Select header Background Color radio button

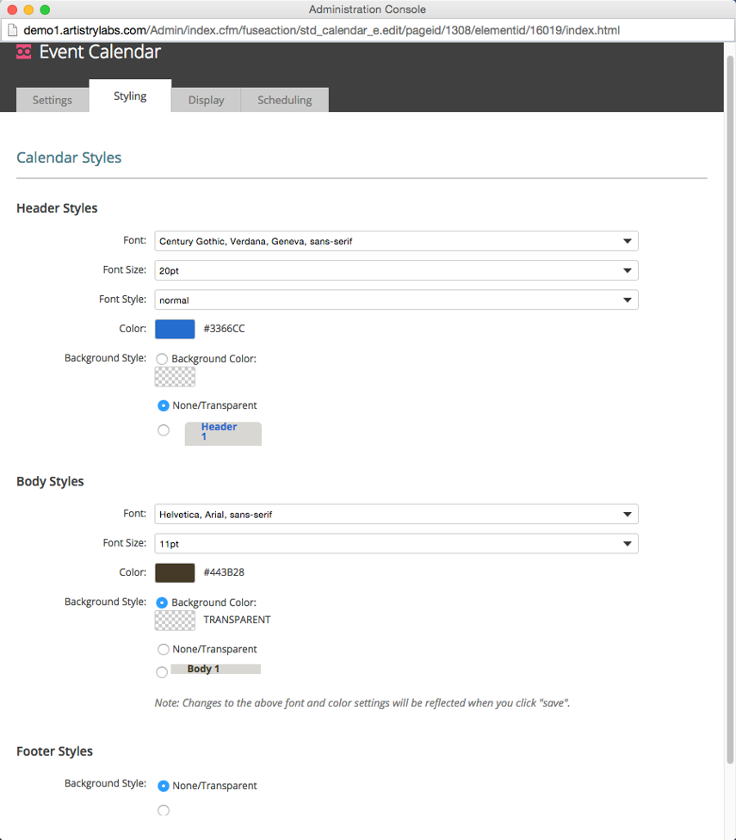(162, 359)
